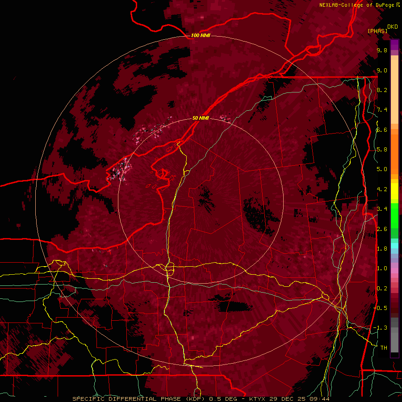Screen dimensions: 402x402
Task: Click the 8.2 legend value
Action: [x=382, y=90]
